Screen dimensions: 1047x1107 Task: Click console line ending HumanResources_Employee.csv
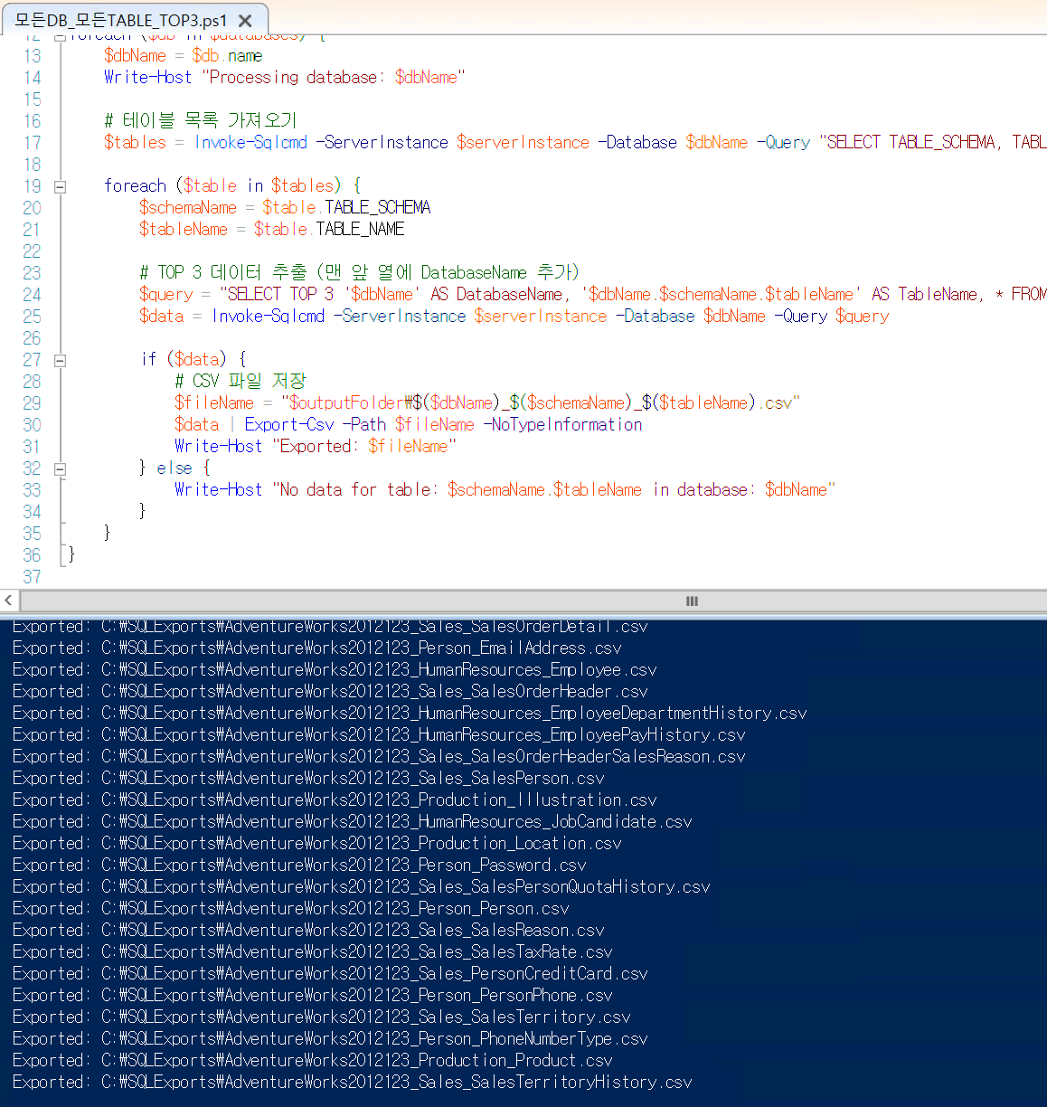click(335, 669)
